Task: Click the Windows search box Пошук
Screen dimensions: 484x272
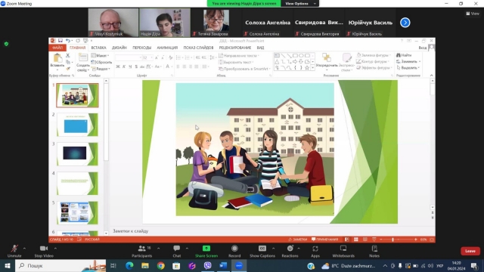Action: 60,265
